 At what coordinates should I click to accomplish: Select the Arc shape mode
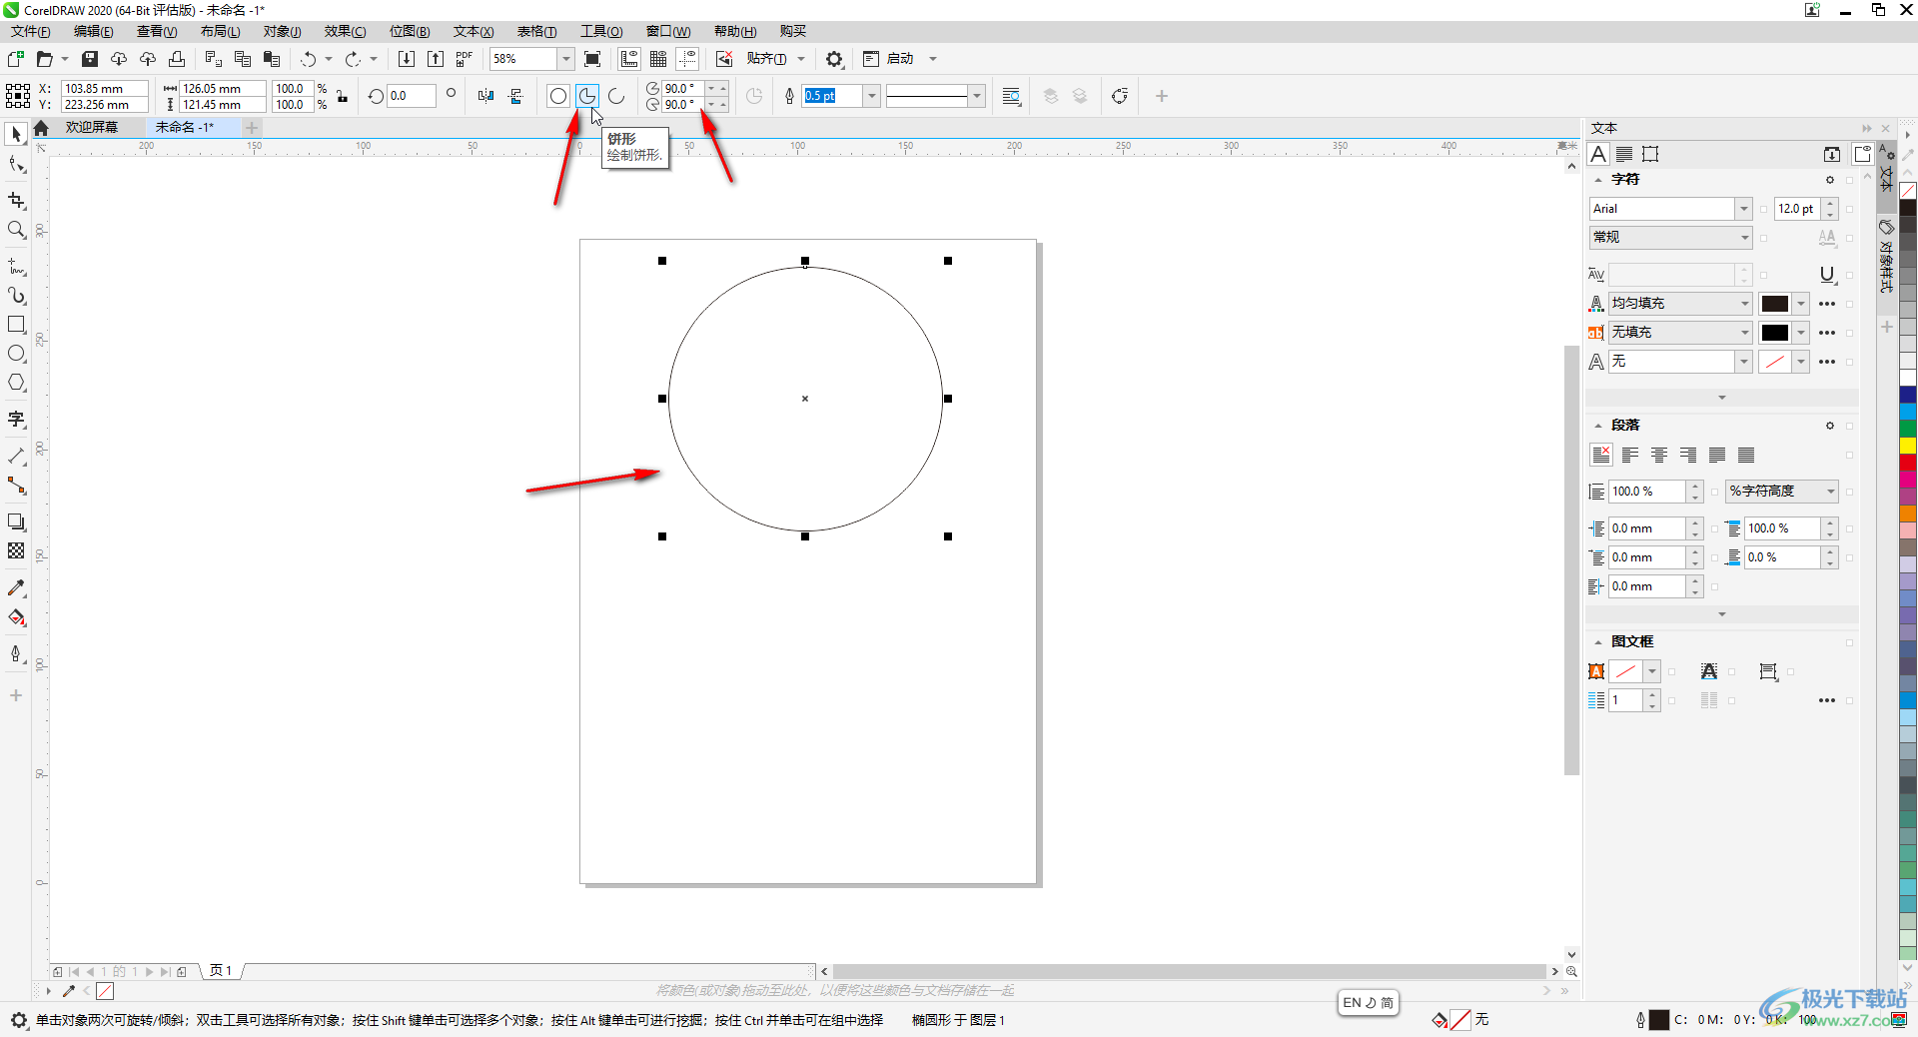[616, 96]
